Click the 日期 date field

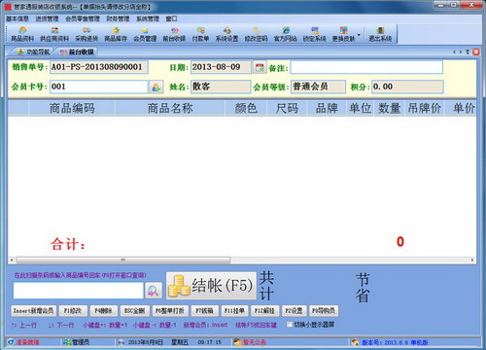[x=221, y=67]
